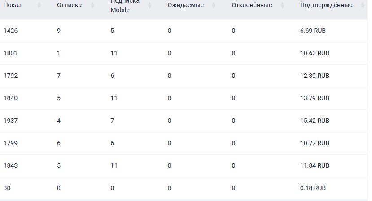
Task: Toggle sort icon for Подписка Mobile column
Action: [x=149, y=5]
